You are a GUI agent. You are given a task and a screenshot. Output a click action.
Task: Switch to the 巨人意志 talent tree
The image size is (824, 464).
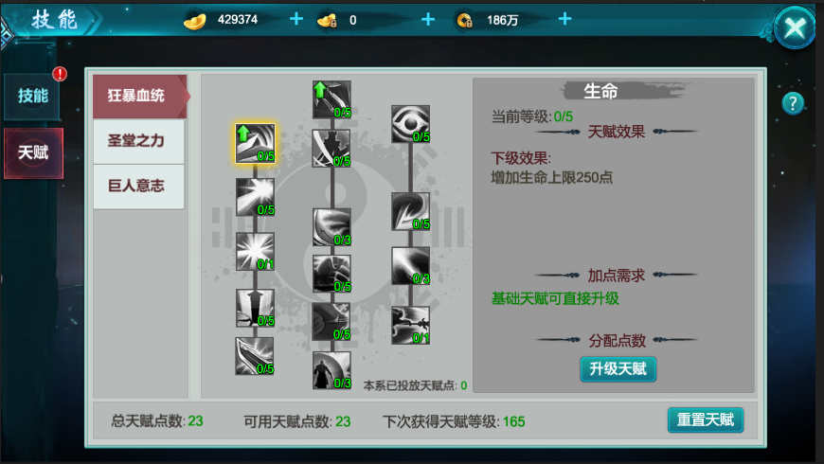click(138, 187)
